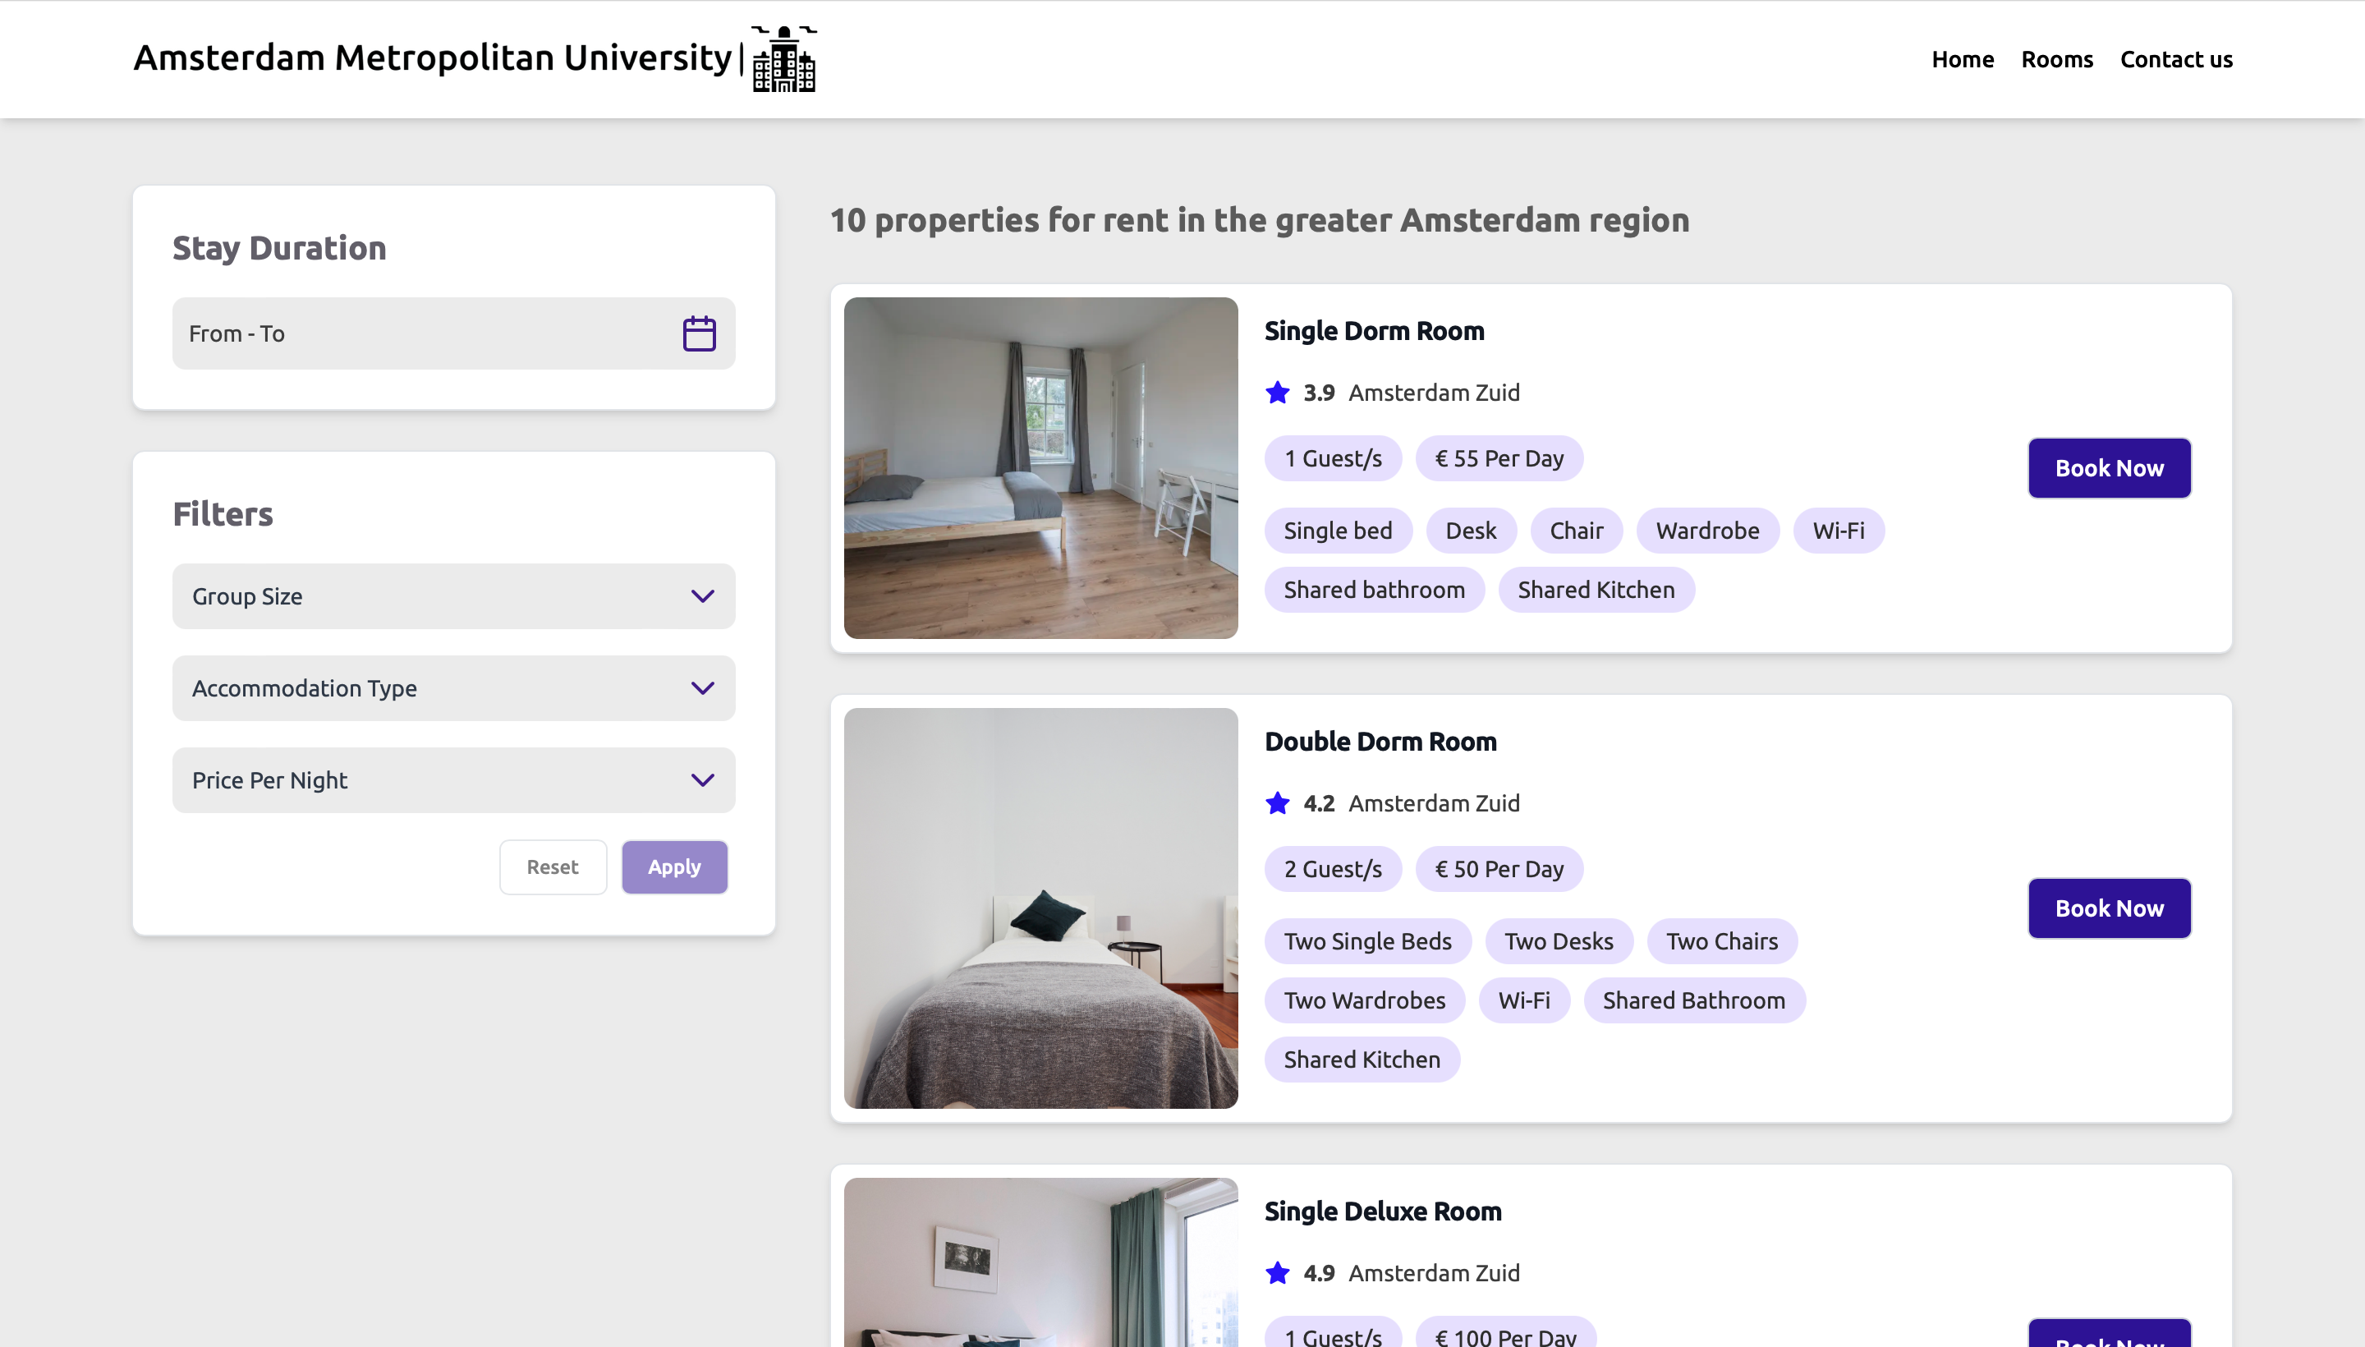Navigate to Contact us page

click(x=2175, y=59)
